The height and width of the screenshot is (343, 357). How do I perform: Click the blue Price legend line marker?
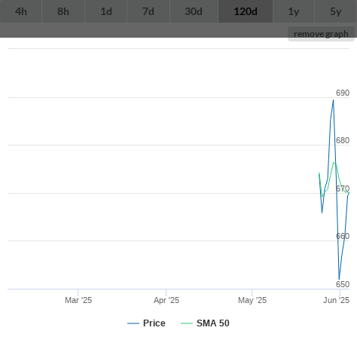tap(133, 323)
